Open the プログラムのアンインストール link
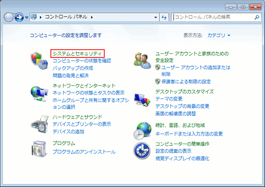This screenshot has height=187, width=265. point(84,152)
